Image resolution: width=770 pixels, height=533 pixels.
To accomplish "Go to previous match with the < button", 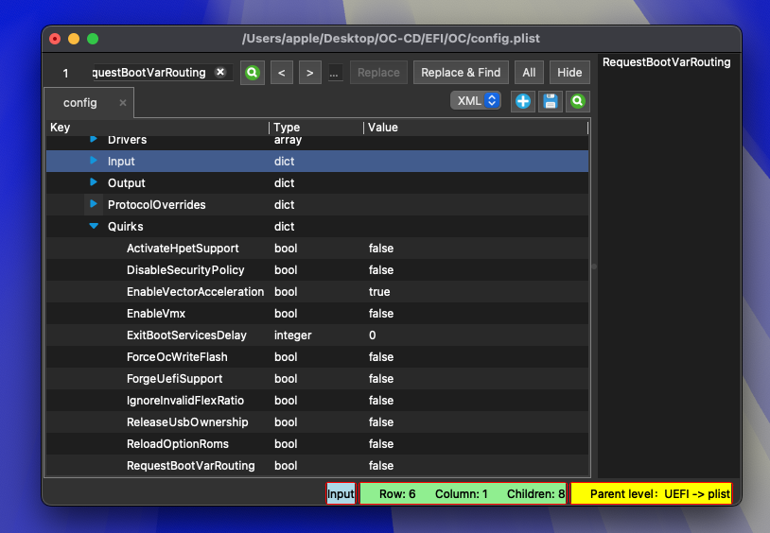I will pos(281,73).
